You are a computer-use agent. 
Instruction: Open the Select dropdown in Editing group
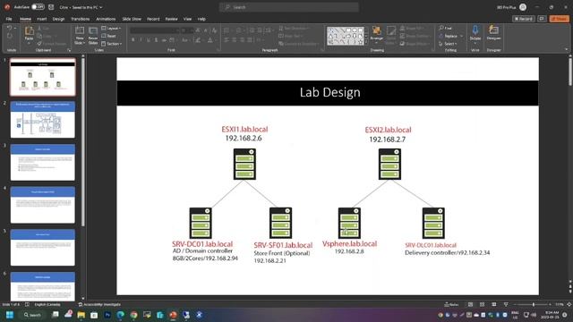click(448, 44)
